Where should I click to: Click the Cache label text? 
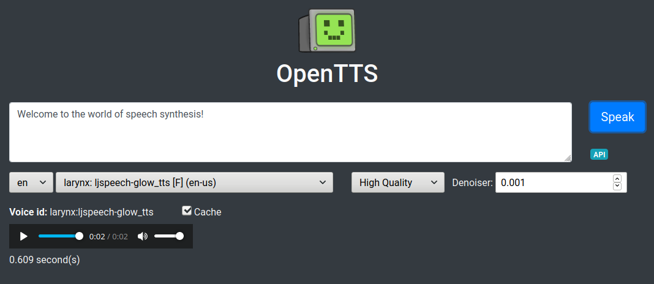208,212
